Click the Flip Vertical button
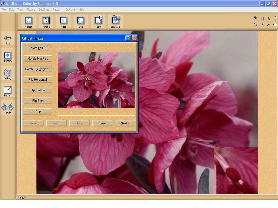The height and width of the screenshot is (208, 278). pos(38,90)
